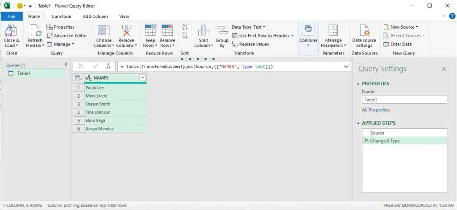Open the File tab
Viewport: 457px width, 210px height.
click(12, 17)
